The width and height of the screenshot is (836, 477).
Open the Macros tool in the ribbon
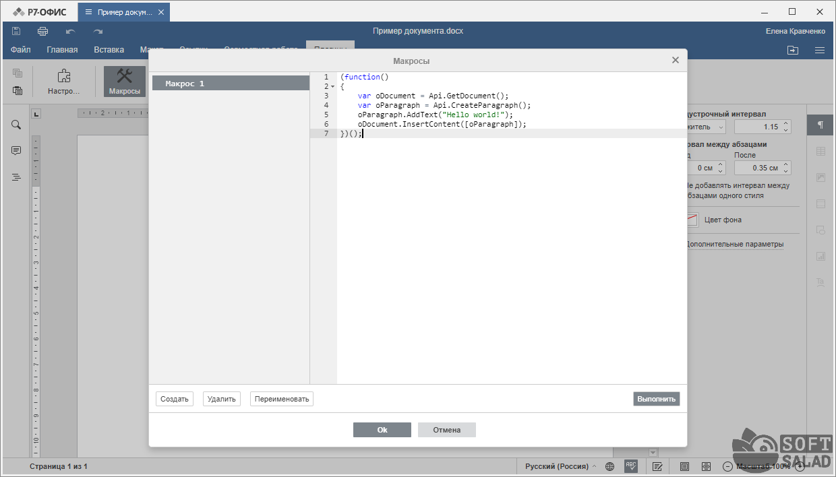125,81
